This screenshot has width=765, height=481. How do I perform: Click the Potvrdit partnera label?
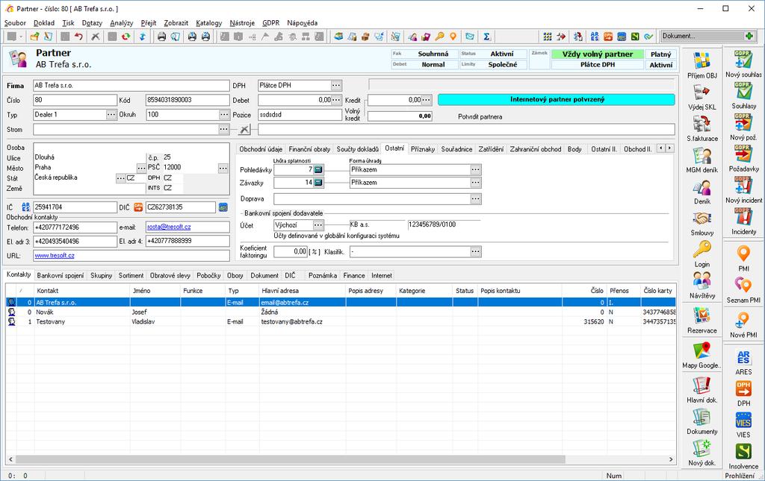click(x=480, y=117)
